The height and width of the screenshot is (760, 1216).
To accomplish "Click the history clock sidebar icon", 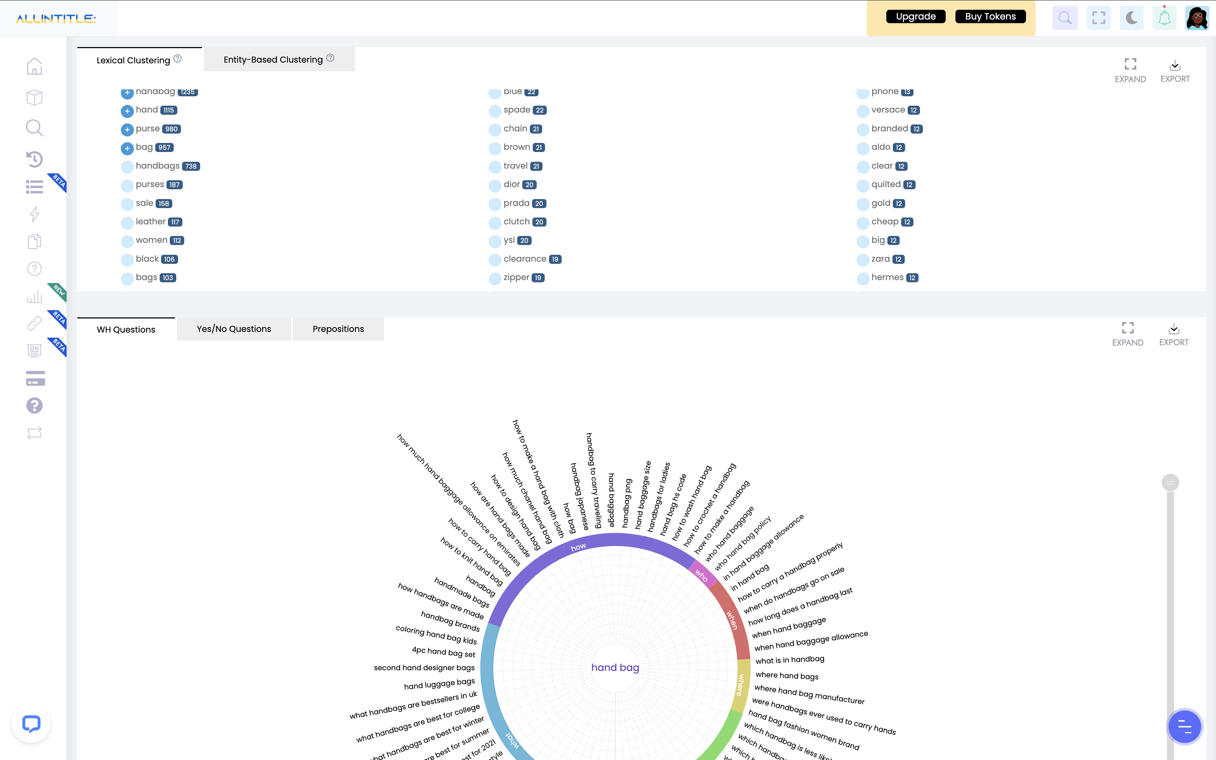I will click(34, 159).
